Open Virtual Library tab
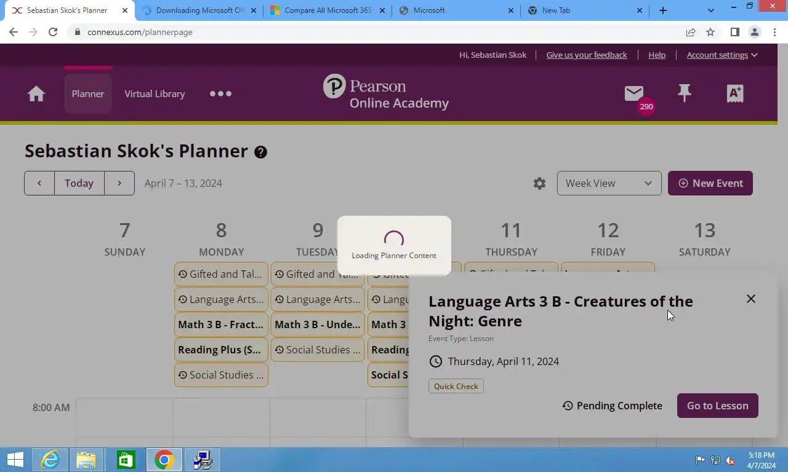The image size is (788, 472). (x=155, y=93)
